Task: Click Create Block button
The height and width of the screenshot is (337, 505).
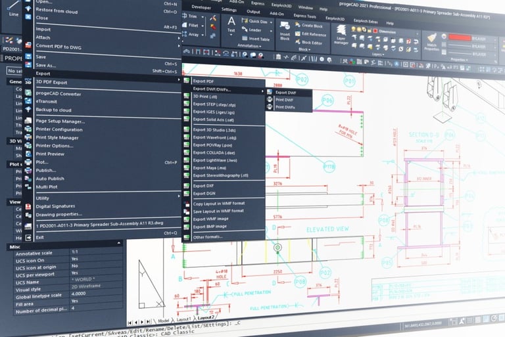Action: (308, 26)
